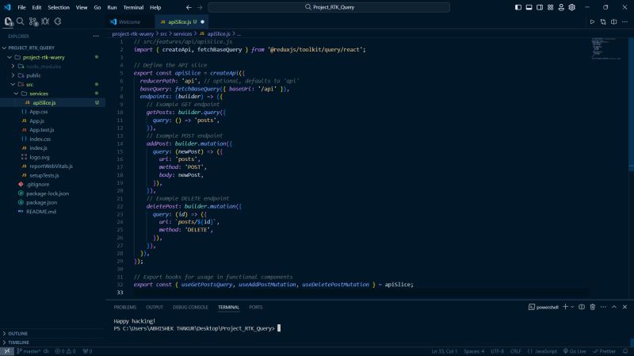The image size is (634, 356).
Task: Collapse the services folder
Action: 38,94
